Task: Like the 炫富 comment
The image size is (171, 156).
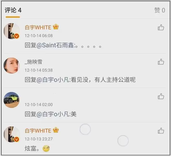Action: coord(161,131)
